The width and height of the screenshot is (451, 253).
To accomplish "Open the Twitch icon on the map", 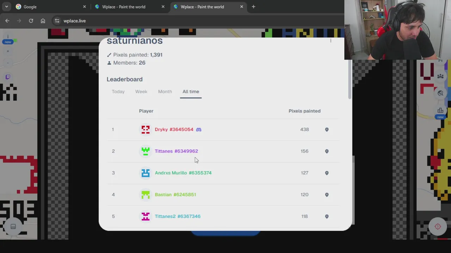I will (x=8, y=77).
